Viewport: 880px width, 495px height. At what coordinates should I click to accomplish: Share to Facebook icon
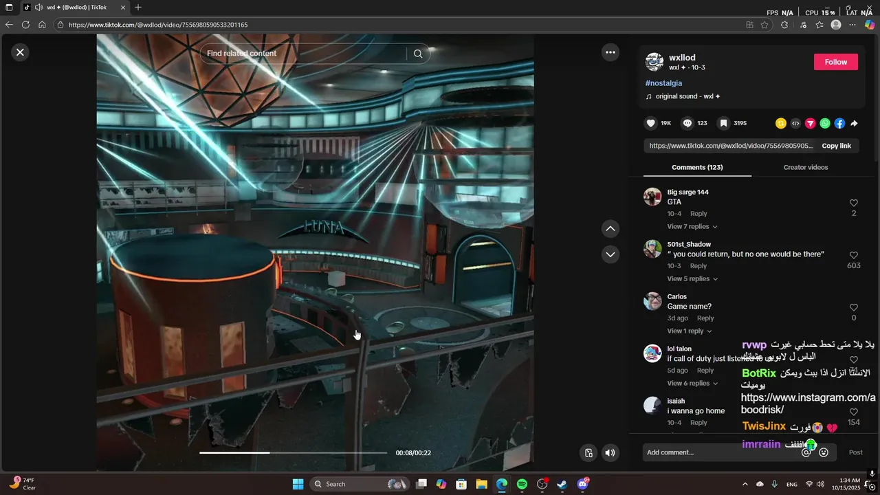click(x=839, y=124)
